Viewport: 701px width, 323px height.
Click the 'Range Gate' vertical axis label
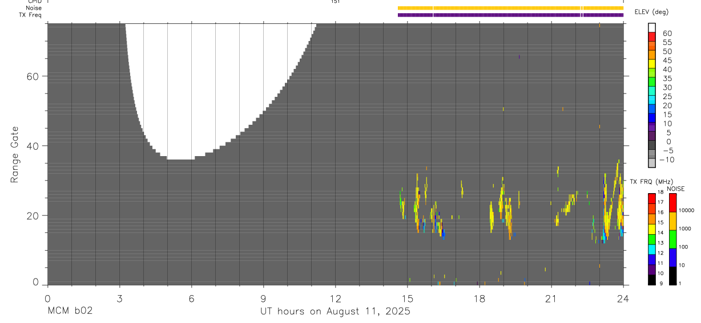coord(15,154)
